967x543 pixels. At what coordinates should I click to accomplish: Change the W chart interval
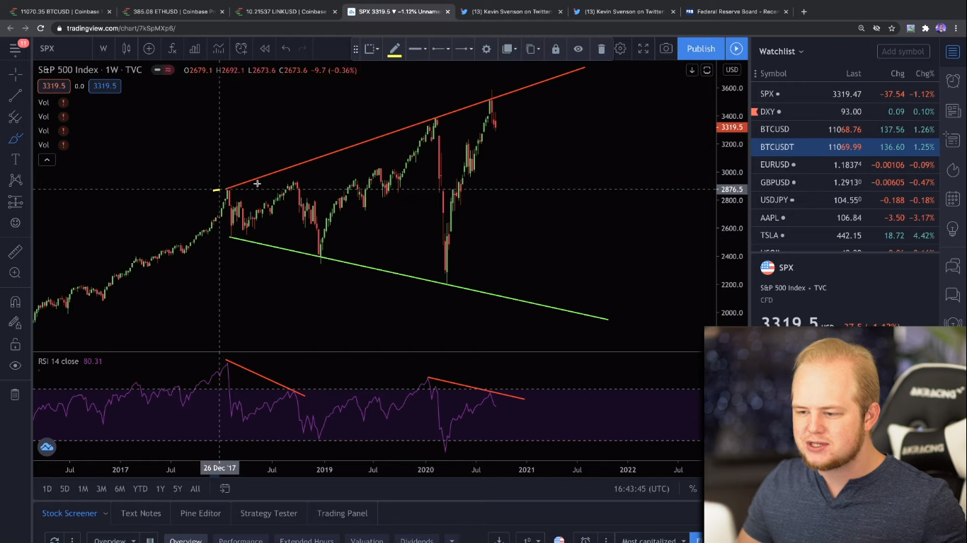pyautogui.click(x=103, y=48)
